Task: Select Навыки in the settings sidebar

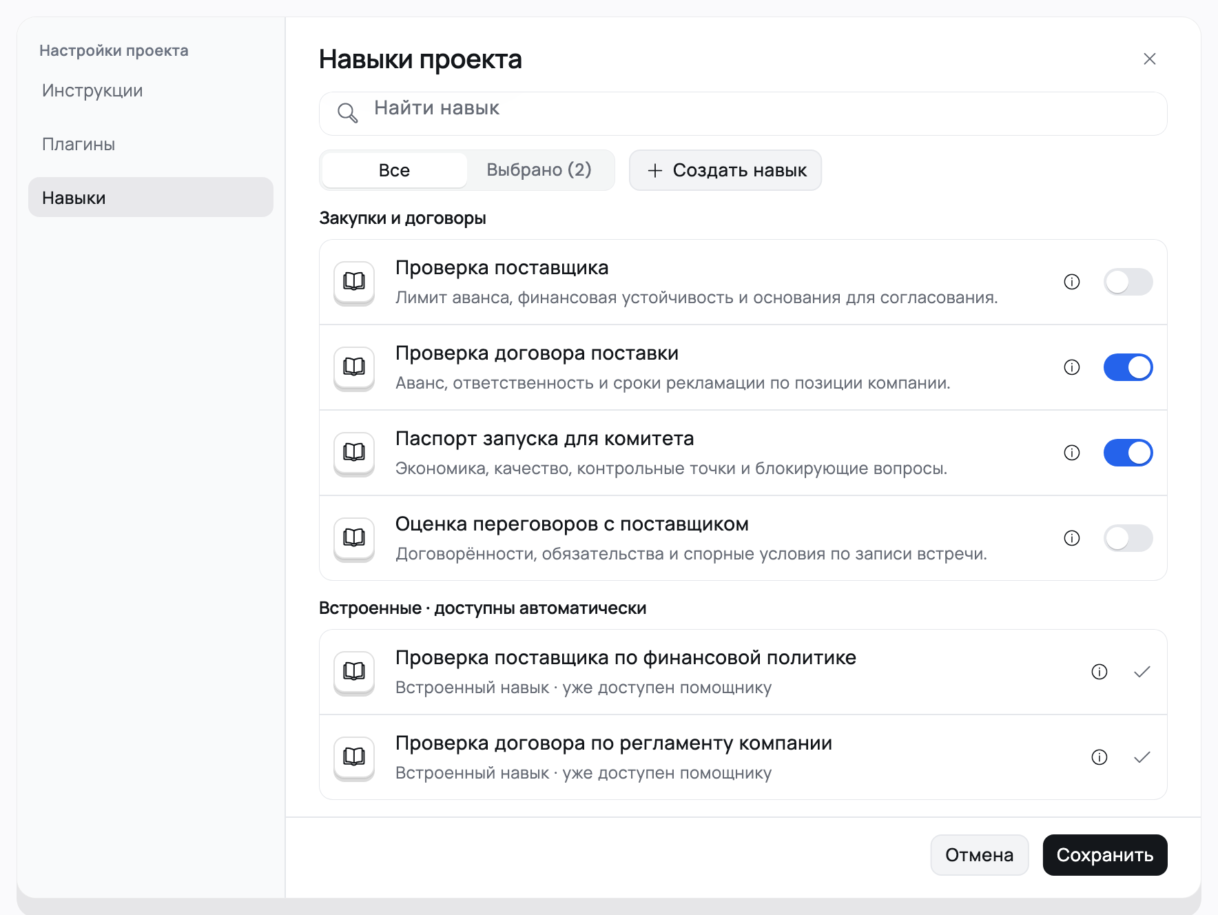Action: [x=151, y=198]
